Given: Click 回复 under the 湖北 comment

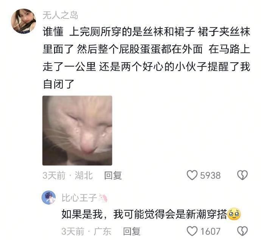Looking at the screenshot, I should 113,175.
